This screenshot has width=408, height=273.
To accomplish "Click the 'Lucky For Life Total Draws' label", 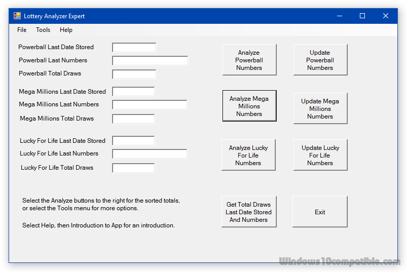I will (x=57, y=168).
